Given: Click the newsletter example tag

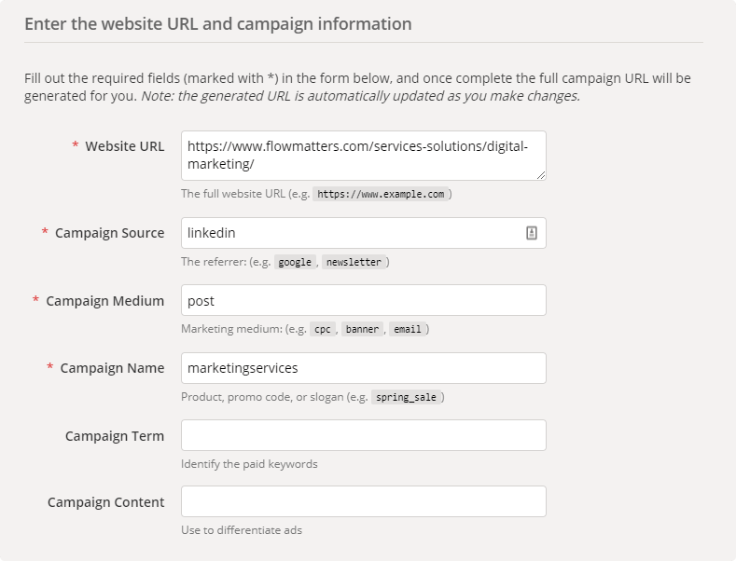Looking at the screenshot, I should pyautogui.click(x=354, y=263).
